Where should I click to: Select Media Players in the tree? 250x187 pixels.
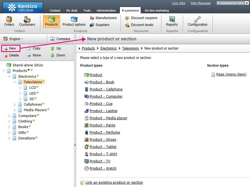[x=35, y=110]
